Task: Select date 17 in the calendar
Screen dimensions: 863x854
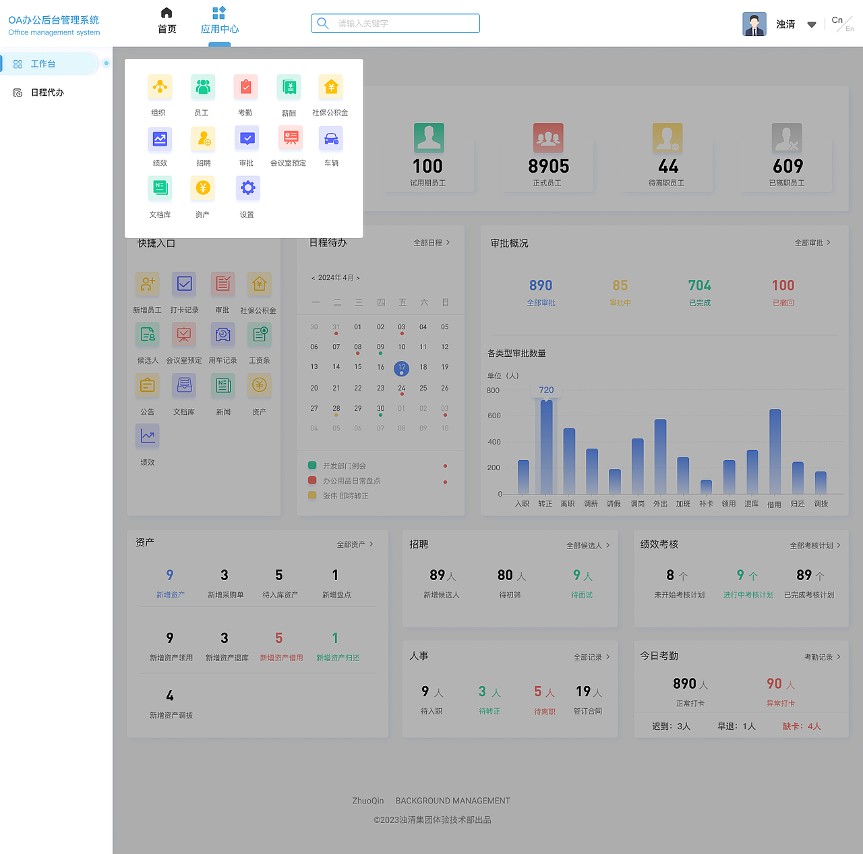Action: click(401, 368)
